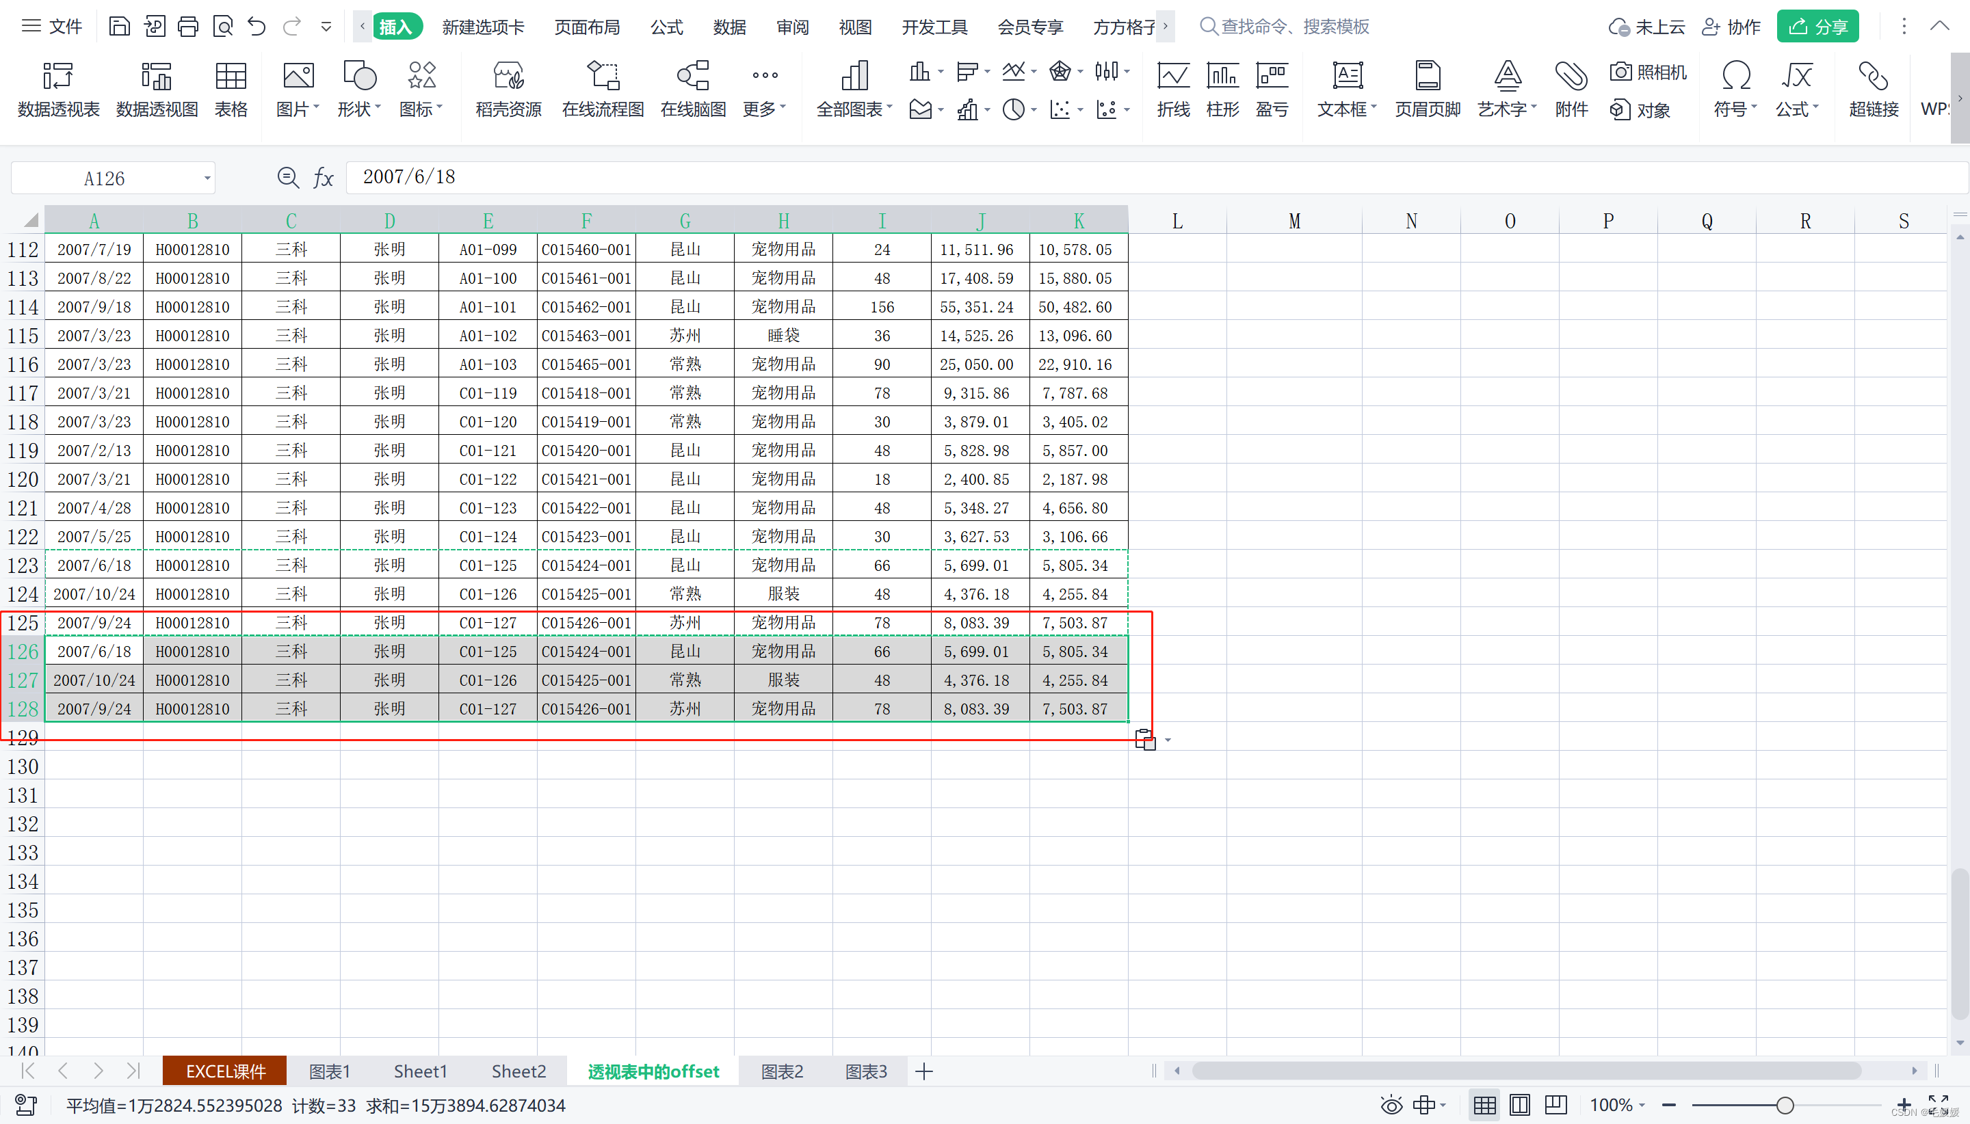Click the save icon in quick toolbar
The height and width of the screenshot is (1124, 1970).
119,27
